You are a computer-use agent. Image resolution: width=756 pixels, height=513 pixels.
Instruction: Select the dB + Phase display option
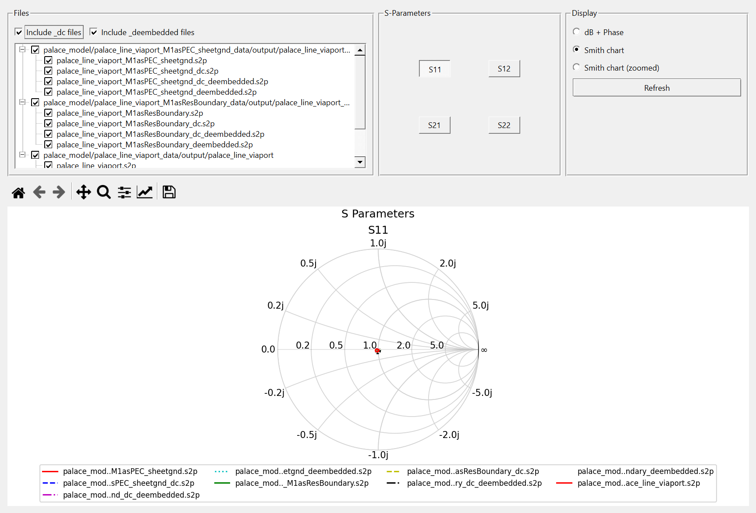pyautogui.click(x=576, y=32)
